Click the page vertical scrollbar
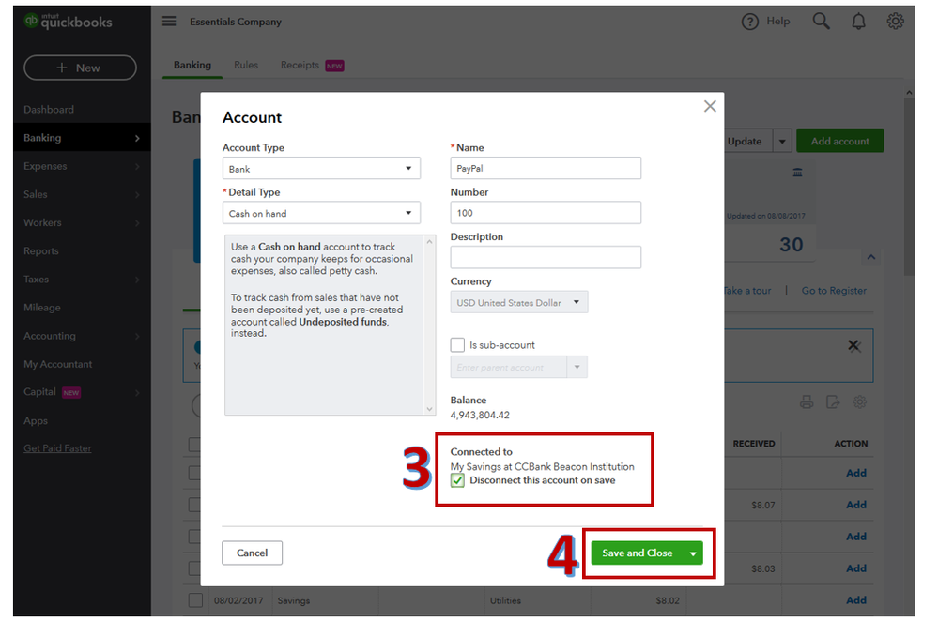The width and height of the screenshot is (938, 621). (909, 187)
